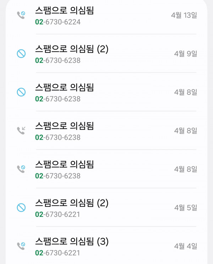
Task: Open the 스팸으로 의심됨 entry dated 4월 13일
Action: [x=64, y=11]
